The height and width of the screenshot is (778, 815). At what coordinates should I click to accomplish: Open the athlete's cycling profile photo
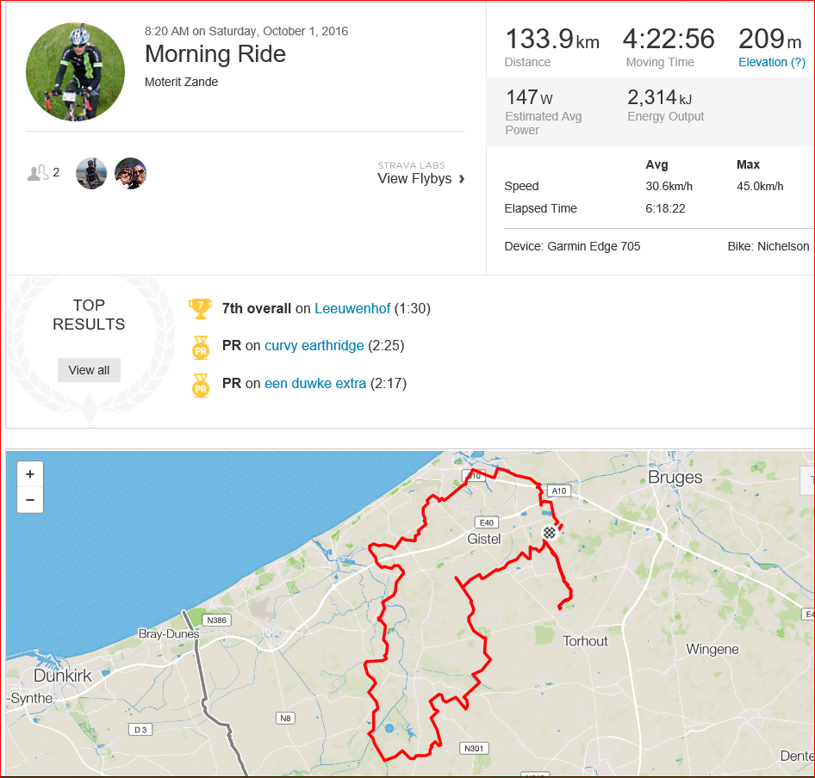click(75, 71)
